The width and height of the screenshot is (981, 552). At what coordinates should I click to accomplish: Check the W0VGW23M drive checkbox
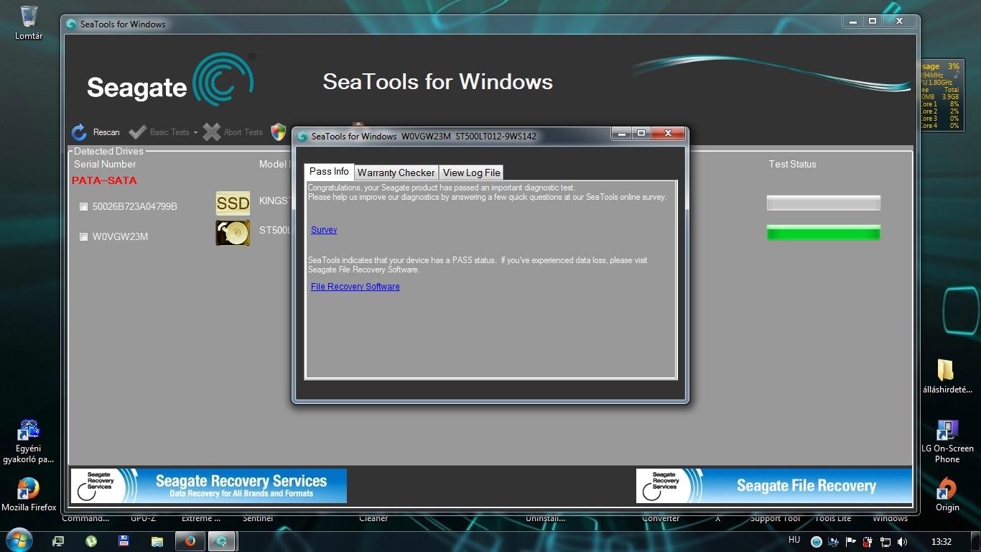pos(83,236)
